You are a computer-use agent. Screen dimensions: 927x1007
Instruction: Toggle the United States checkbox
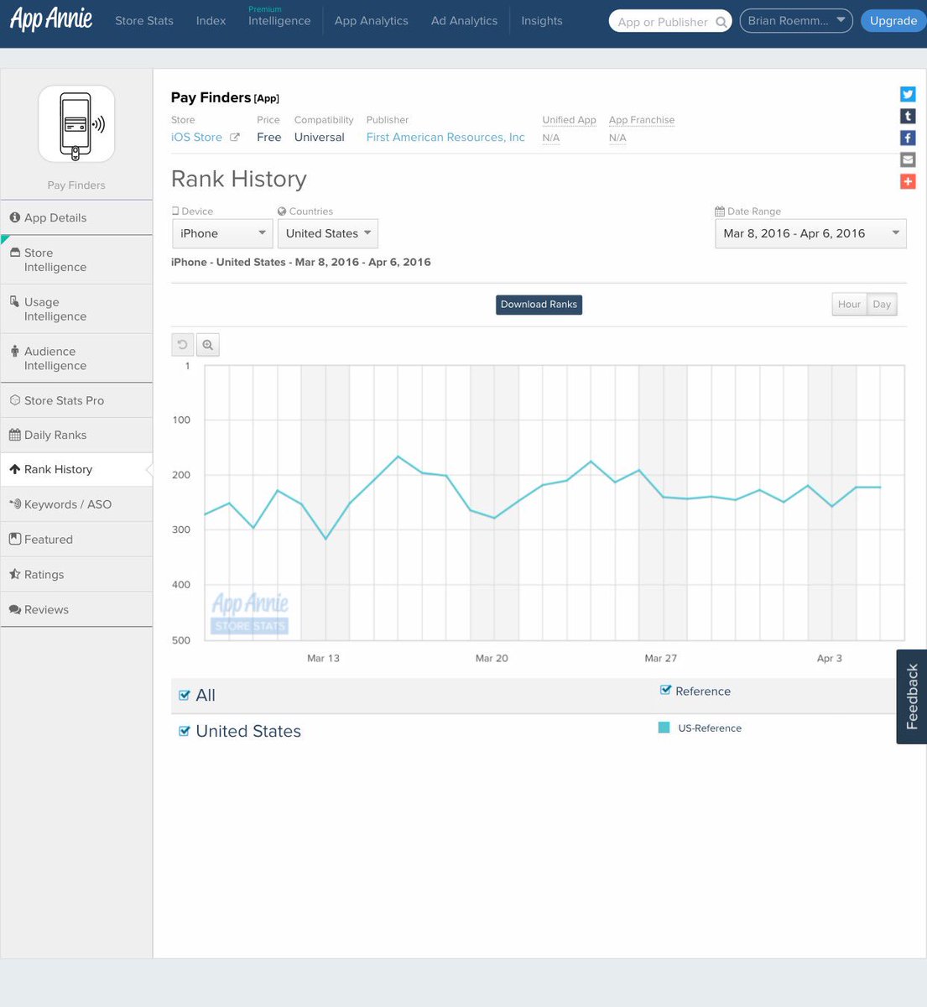(x=185, y=731)
